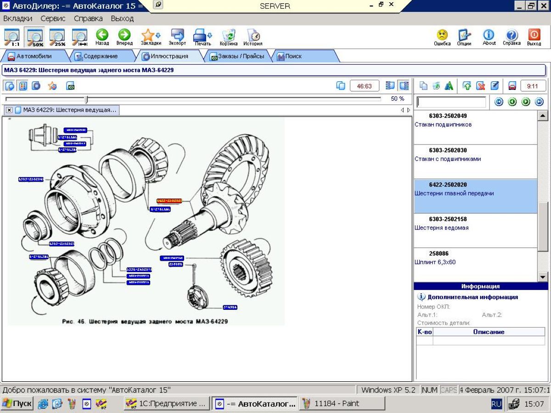Focus the parts search input field
551x413 pixels.
[451, 102]
